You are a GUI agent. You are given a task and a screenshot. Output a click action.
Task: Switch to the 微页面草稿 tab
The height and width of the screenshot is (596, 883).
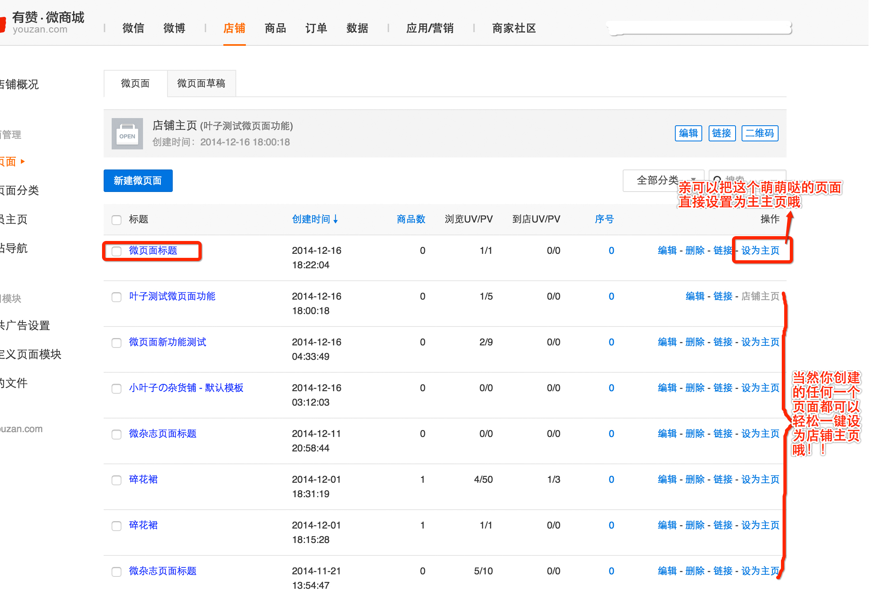[x=201, y=83]
